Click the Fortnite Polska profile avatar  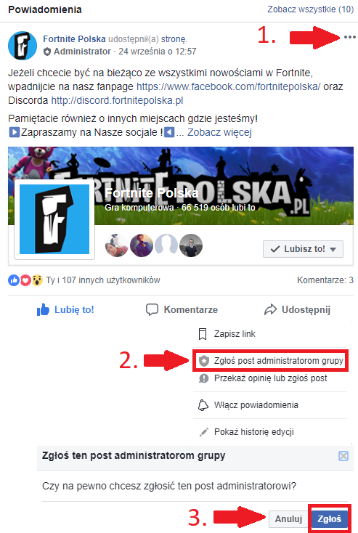(23, 46)
